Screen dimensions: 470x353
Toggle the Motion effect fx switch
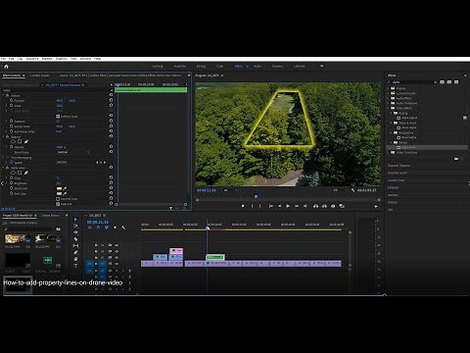(8, 95)
